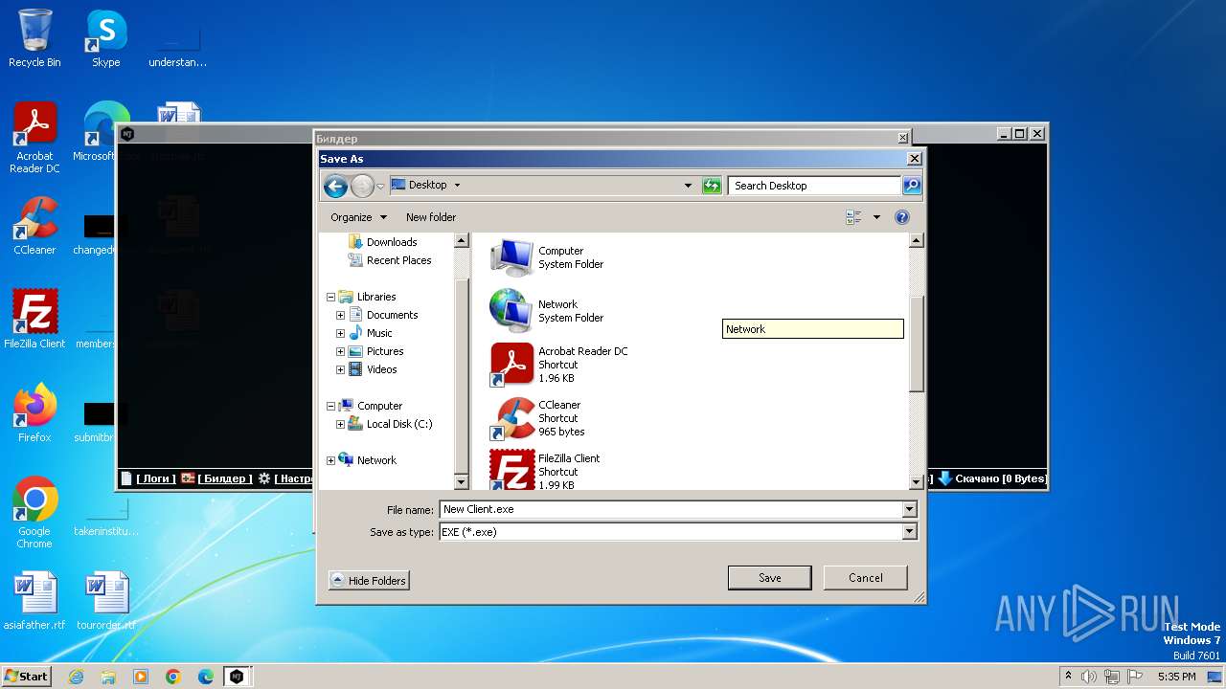Click the change view icon
Image resolution: width=1226 pixels, height=689 pixels.
[853, 217]
